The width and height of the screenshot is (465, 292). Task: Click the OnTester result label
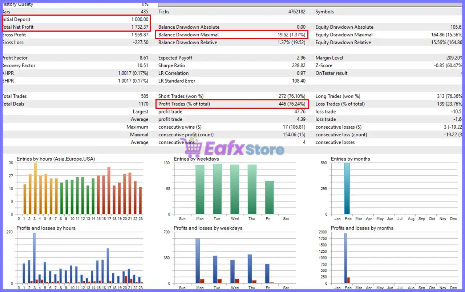pos(331,73)
